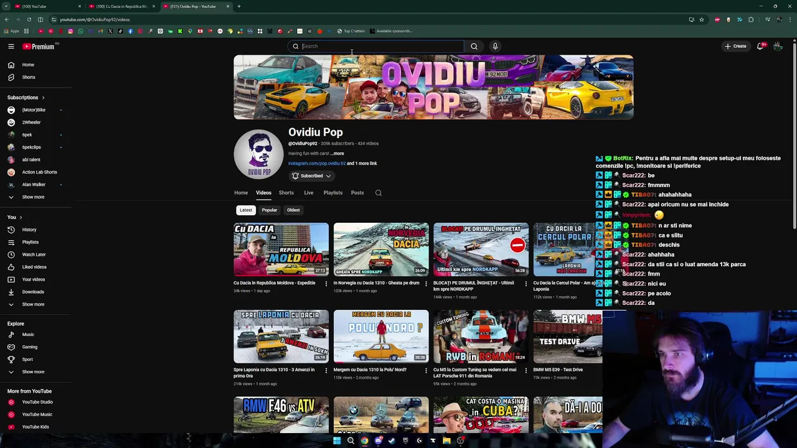The height and width of the screenshot is (448, 797).
Task: Select the Latest sort chip
Action: pyautogui.click(x=246, y=210)
